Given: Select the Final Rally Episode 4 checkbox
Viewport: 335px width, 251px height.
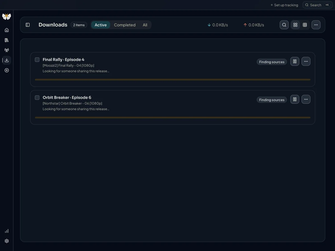Looking at the screenshot, I should [37, 60].
